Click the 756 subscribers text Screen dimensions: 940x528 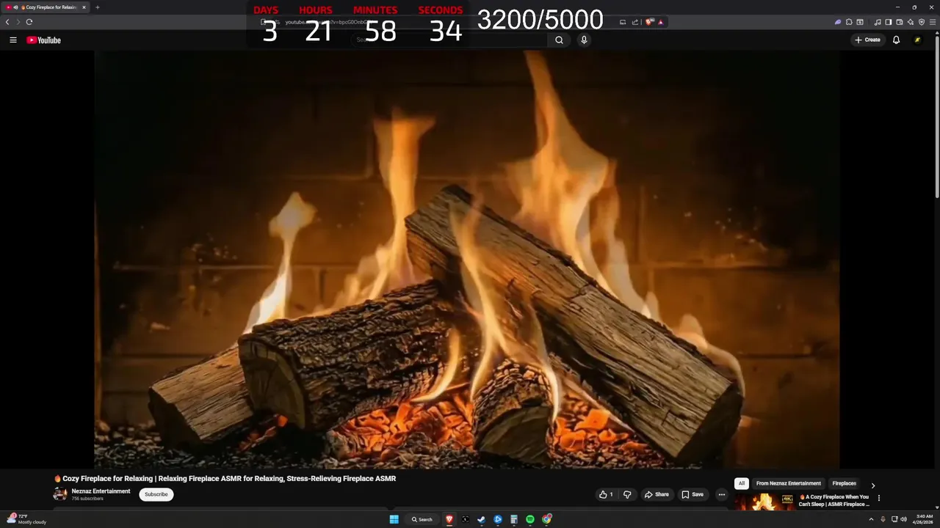[x=87, y=499]
